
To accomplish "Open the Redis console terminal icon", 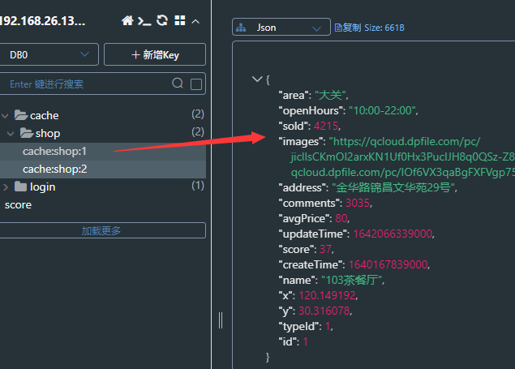I will [x=144, y=21].
